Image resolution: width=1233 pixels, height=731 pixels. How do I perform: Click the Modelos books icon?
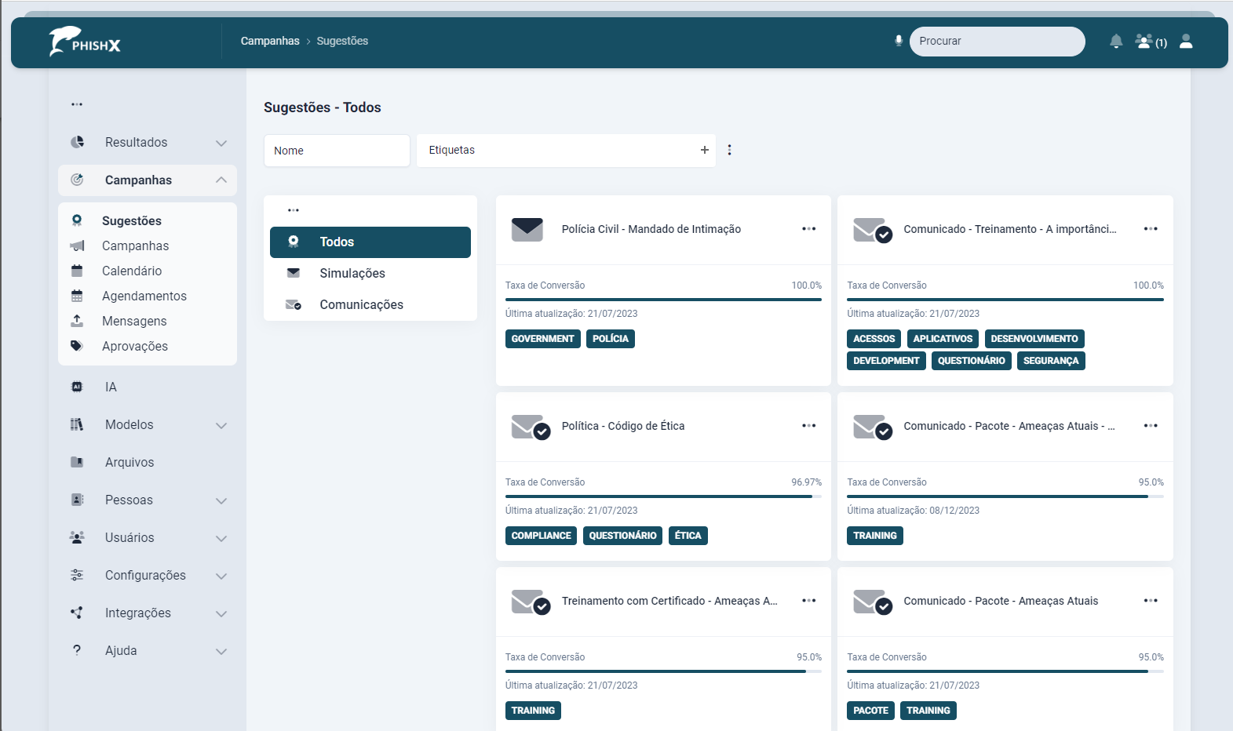[x=77, y=424]
